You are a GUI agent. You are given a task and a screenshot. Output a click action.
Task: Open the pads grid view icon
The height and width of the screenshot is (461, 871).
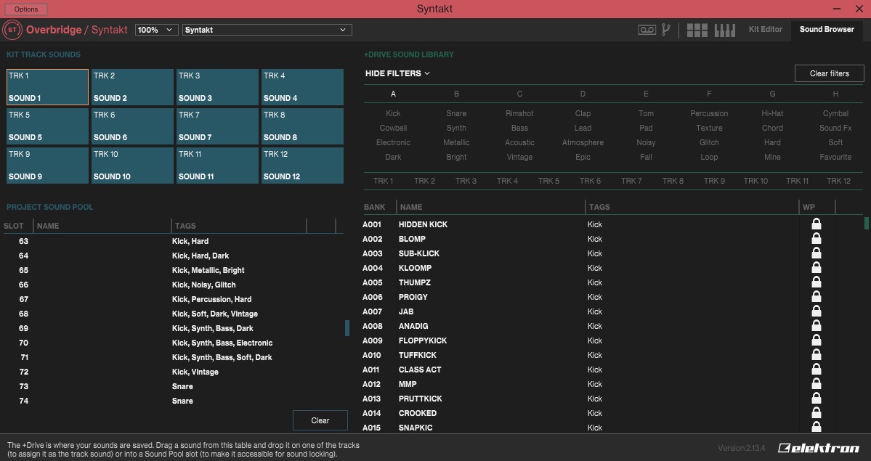pyautogui.click(x=697, y=30)
